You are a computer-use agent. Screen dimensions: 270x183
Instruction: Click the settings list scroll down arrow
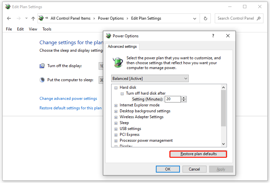point(224,144)
